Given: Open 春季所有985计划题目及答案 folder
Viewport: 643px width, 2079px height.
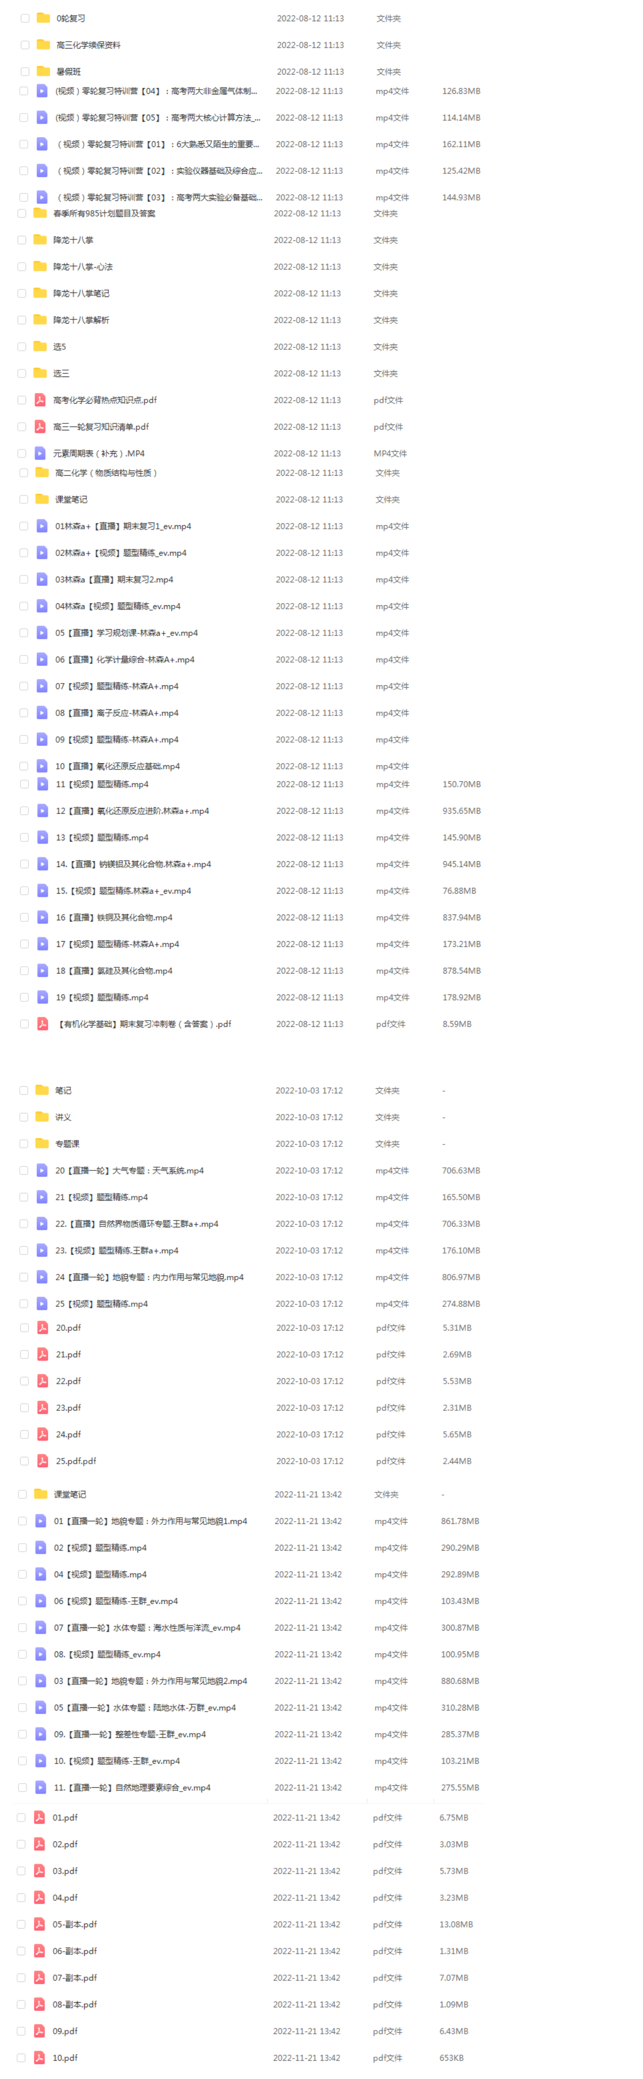Looking at the screenshot, I should [104, 213].
